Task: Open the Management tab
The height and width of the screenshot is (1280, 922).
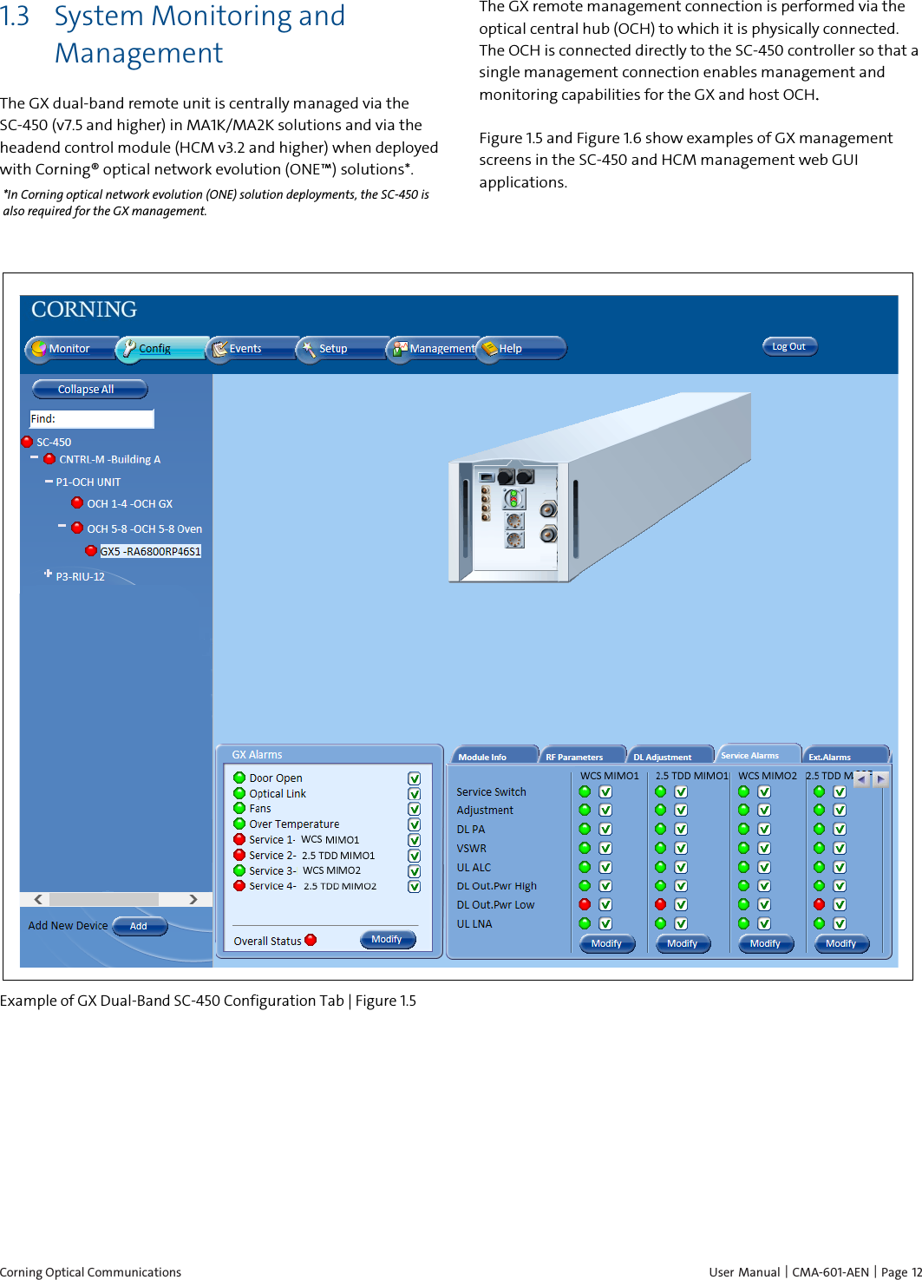Action: 434,348
